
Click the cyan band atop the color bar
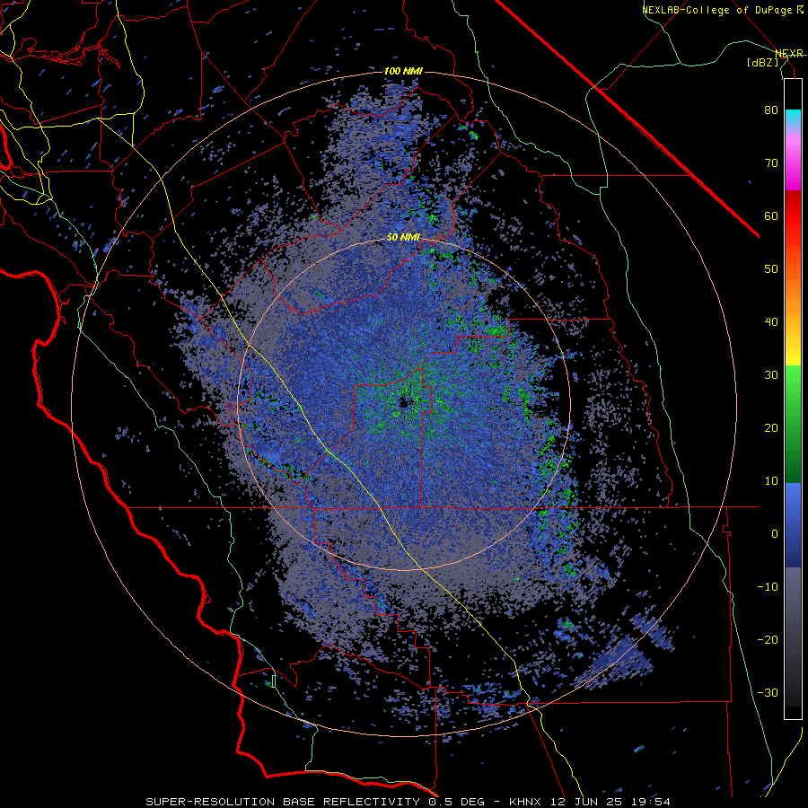click(793, 119)
